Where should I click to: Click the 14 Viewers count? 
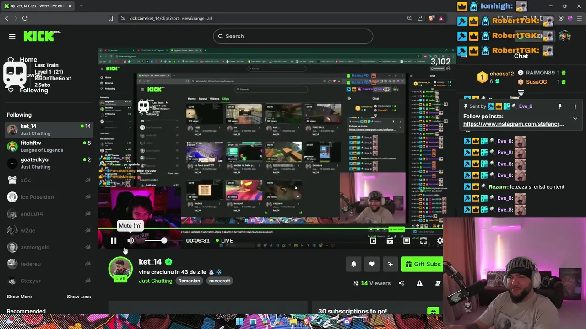[x=372, y=283]
